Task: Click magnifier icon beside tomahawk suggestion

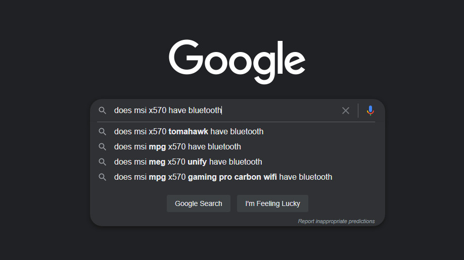Action: click(x=103, y=131)
